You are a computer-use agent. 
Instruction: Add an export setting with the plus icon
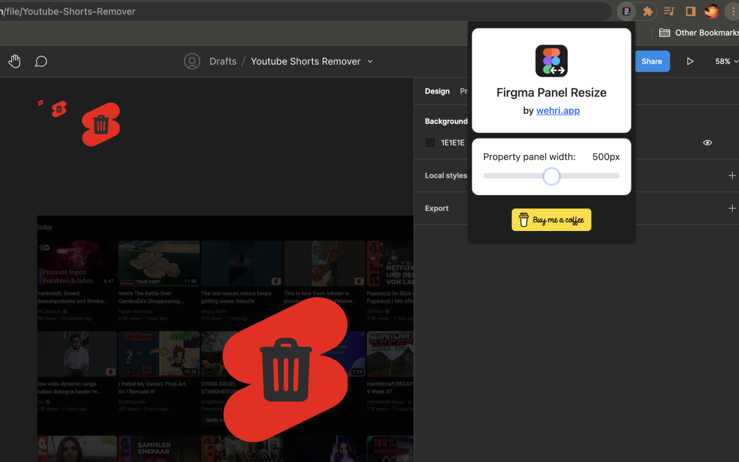[732, 208]
